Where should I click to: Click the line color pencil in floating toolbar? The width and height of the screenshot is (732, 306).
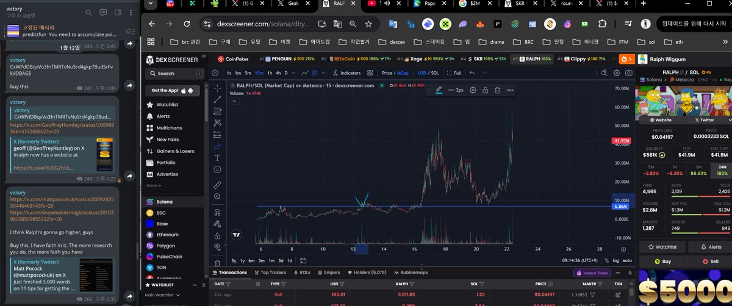439,90
